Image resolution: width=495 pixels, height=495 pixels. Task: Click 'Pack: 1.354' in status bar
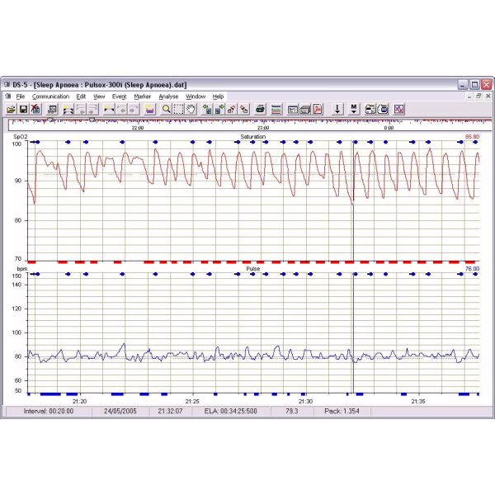click(342, 411)
